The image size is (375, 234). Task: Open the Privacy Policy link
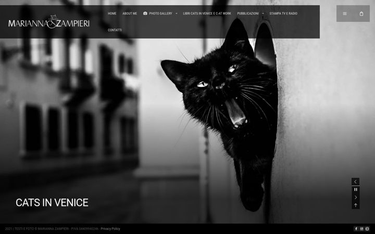110,229
